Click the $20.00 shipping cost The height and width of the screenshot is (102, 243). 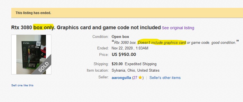[x=117, y=64]
